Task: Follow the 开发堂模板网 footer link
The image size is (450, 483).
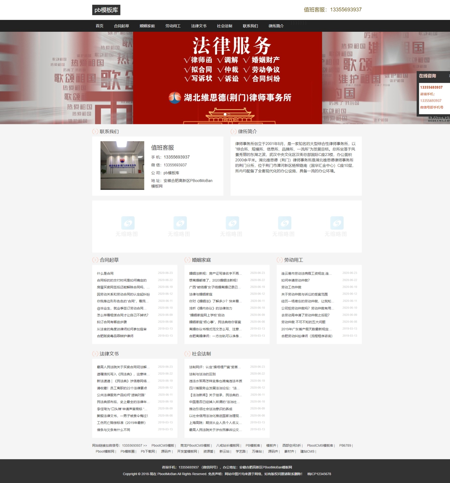Action: [x=187, y=451]
